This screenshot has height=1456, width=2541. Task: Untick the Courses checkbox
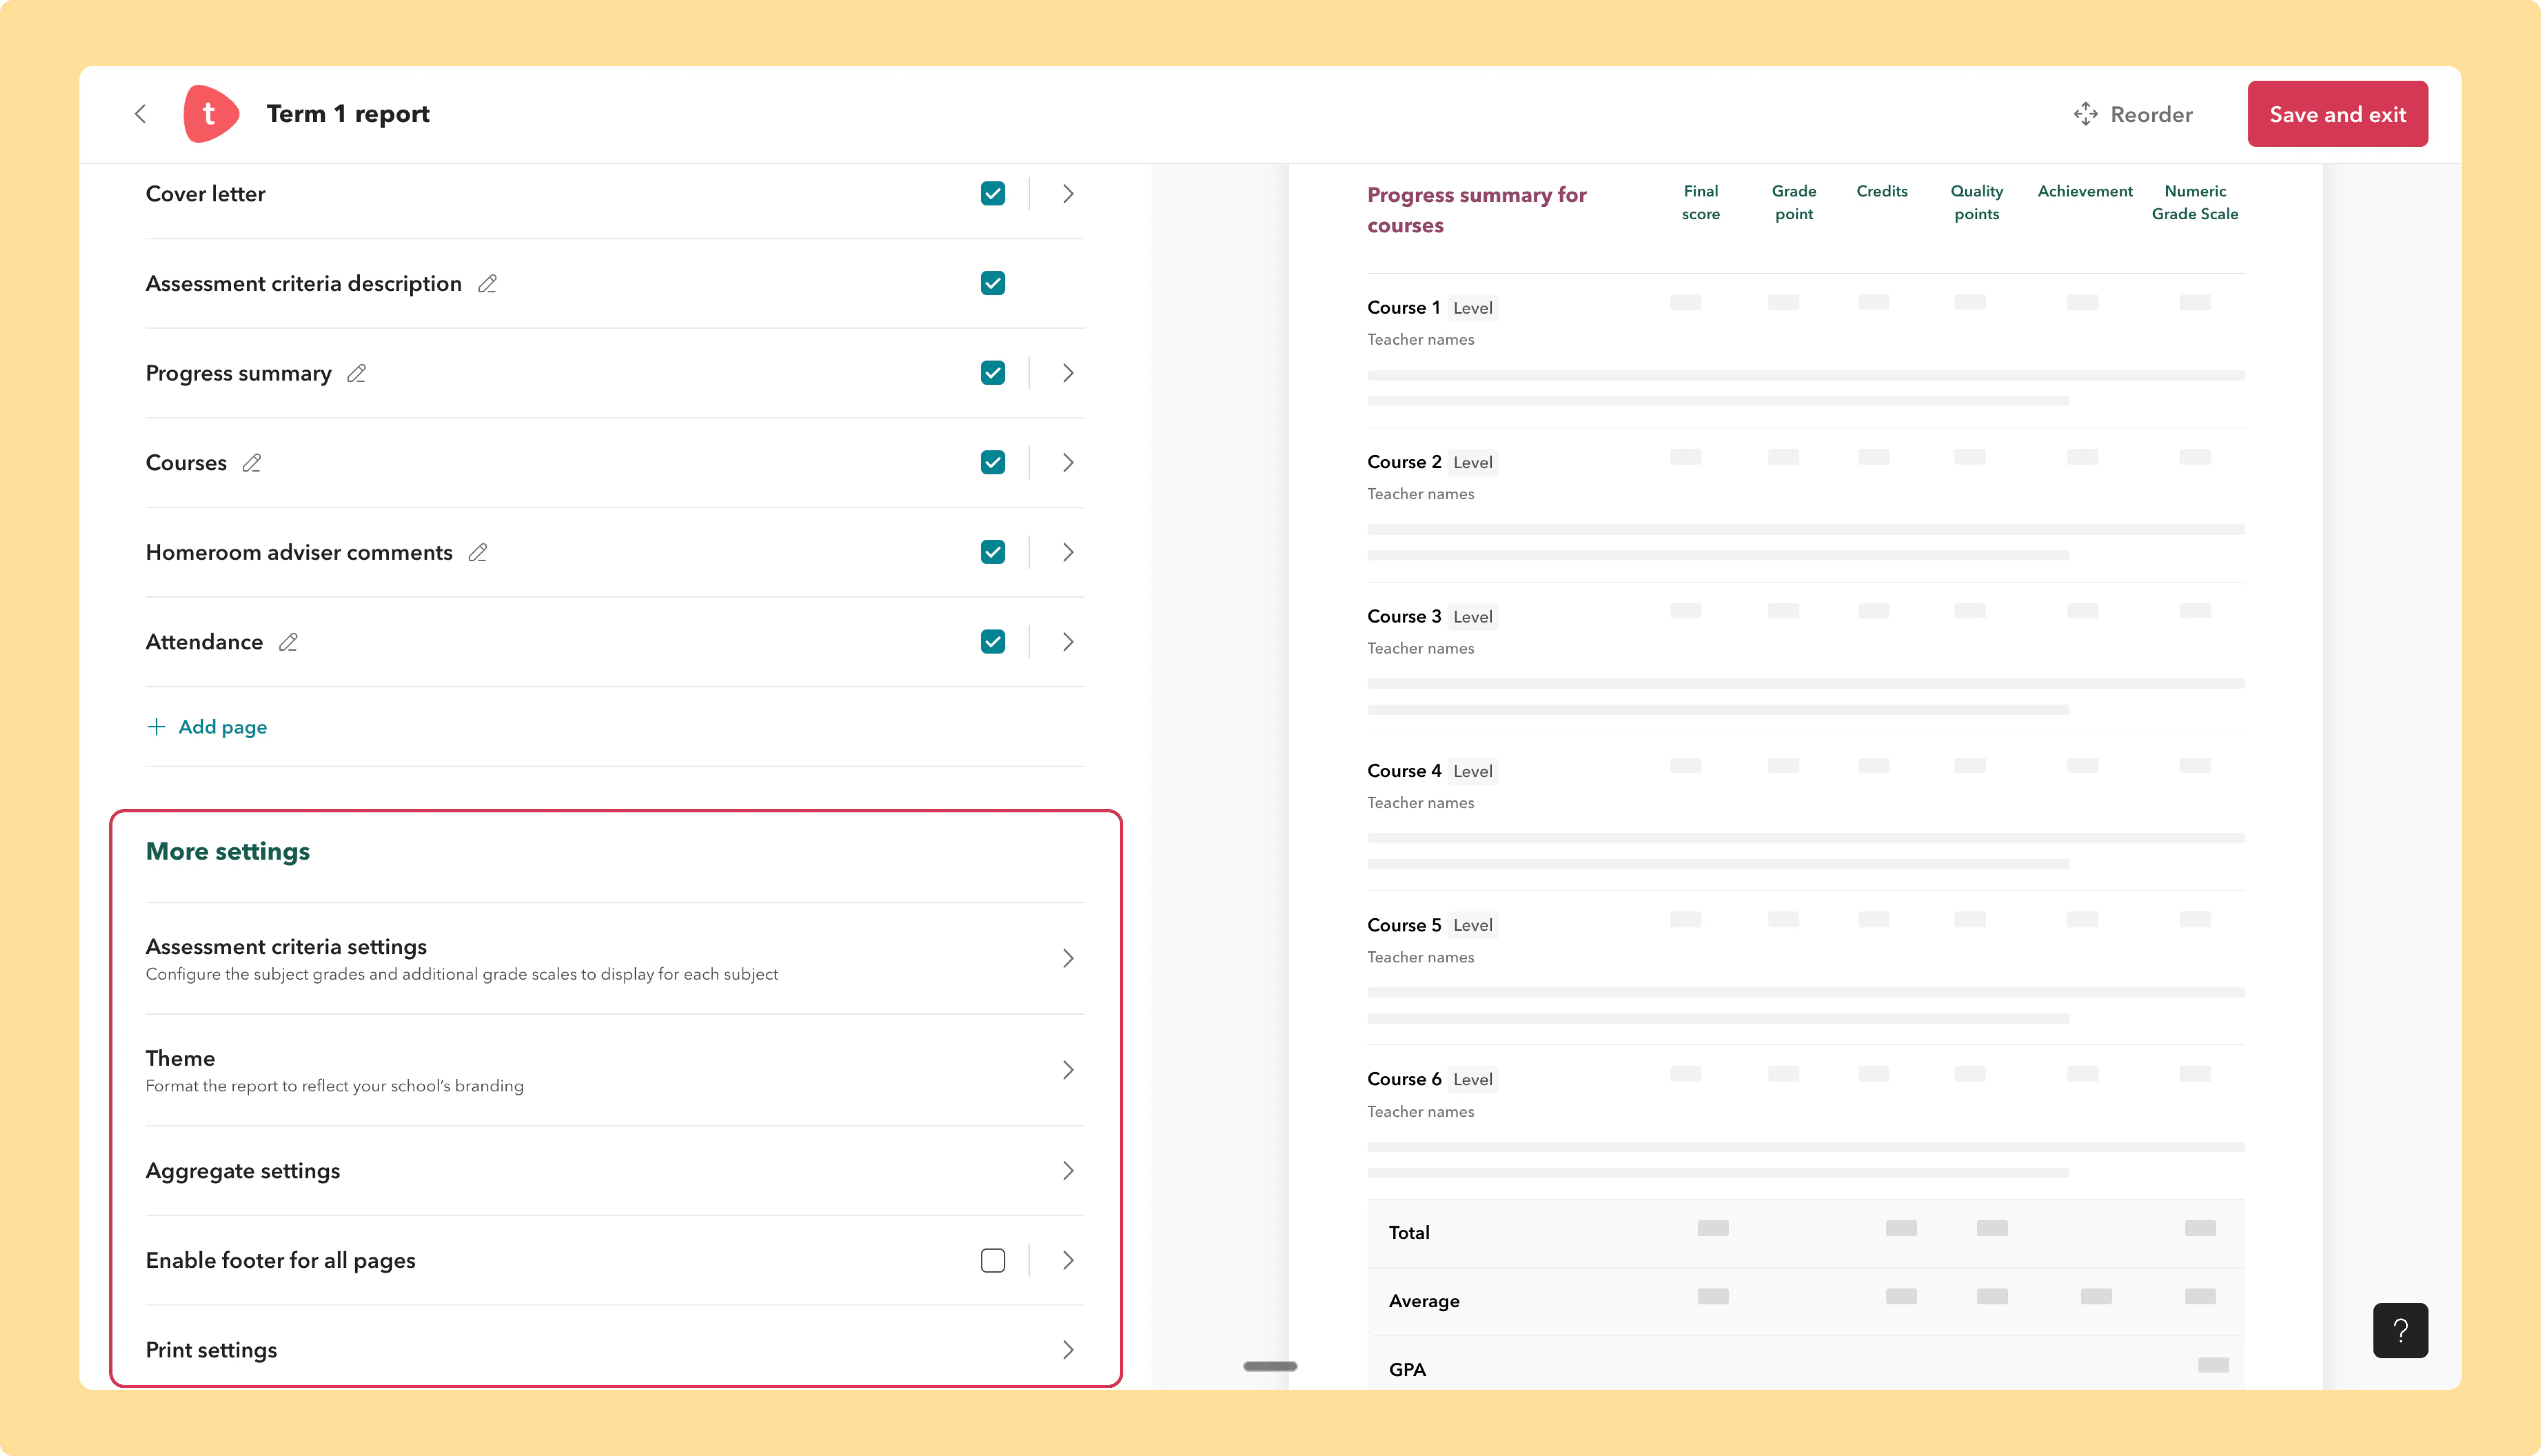(x=993, y=463)
